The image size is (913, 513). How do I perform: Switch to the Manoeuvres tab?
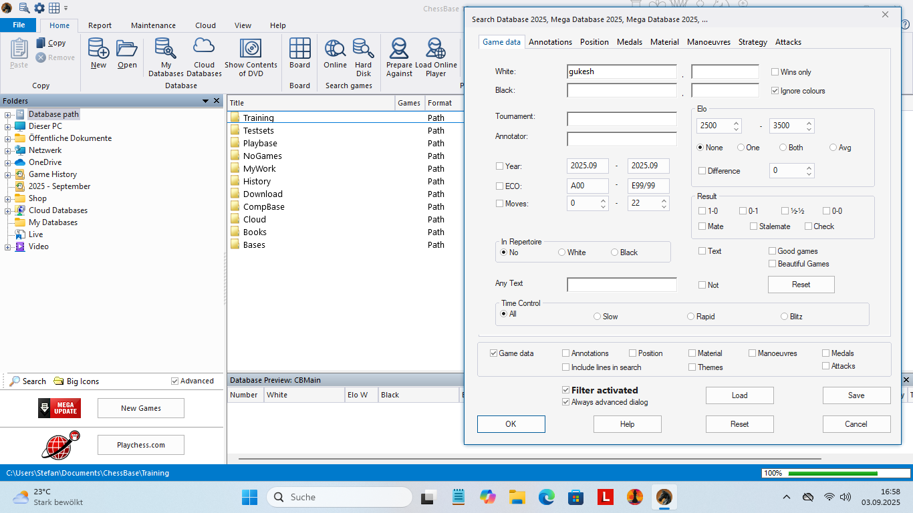click(x=708, y=42)
